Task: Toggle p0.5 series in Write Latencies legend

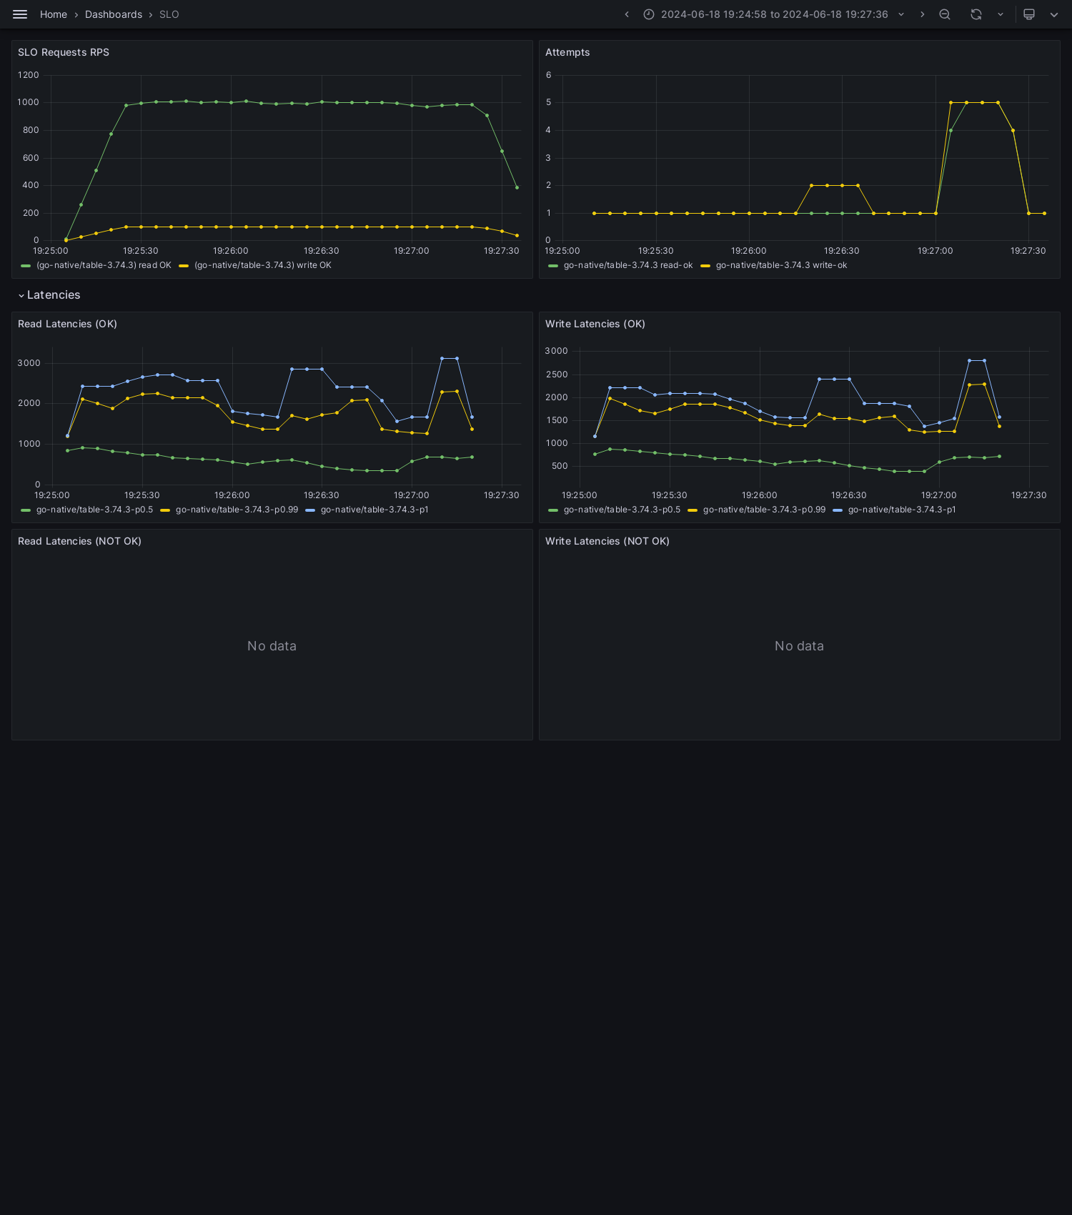Action: [x=622, y=510]
